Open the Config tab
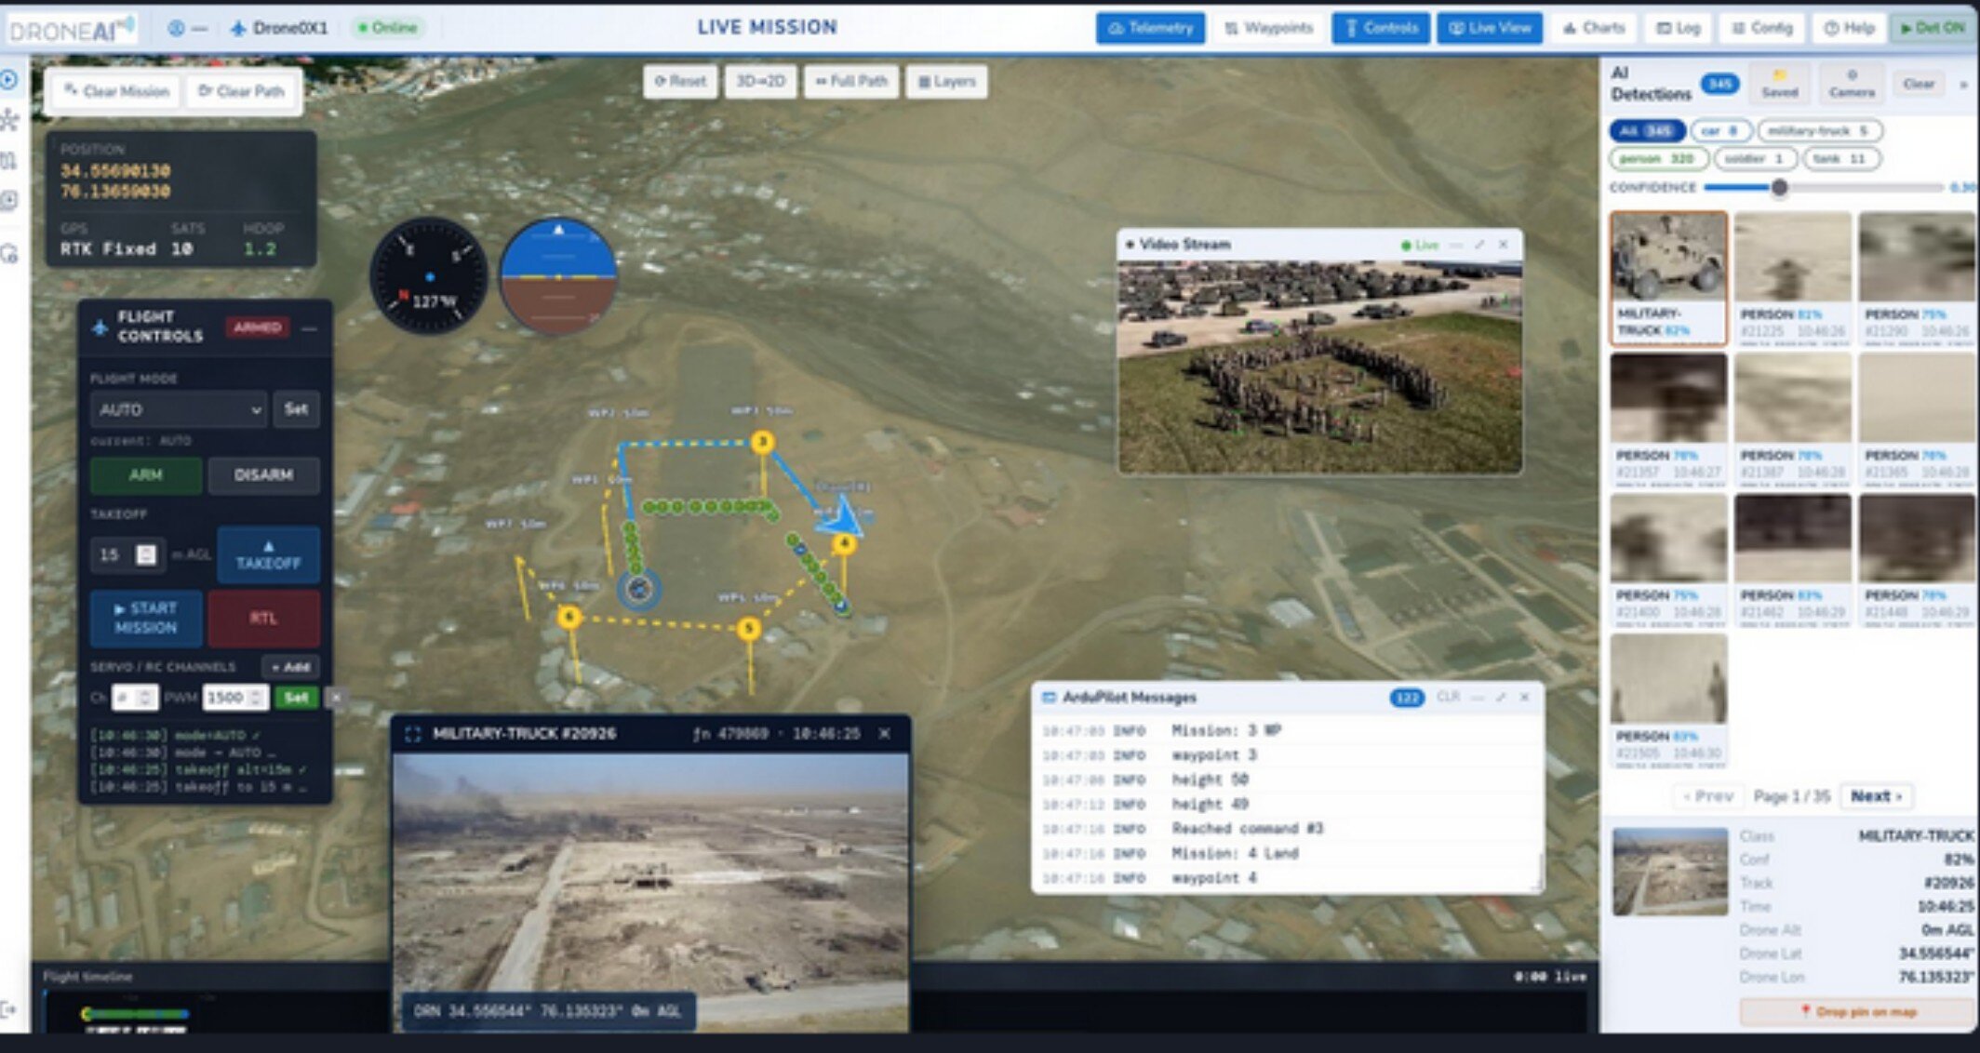 tap(1762, 28)
